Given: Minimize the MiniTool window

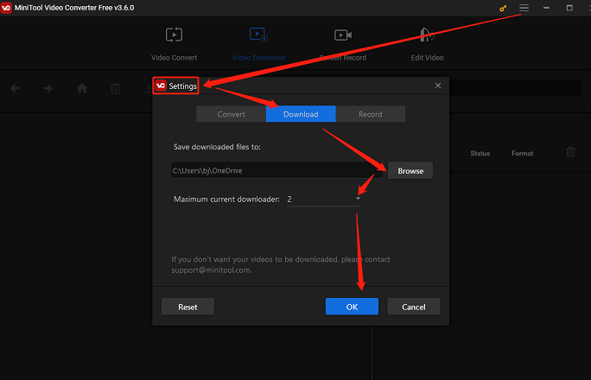Looking at the screenshot, I should tap(546, 8).
